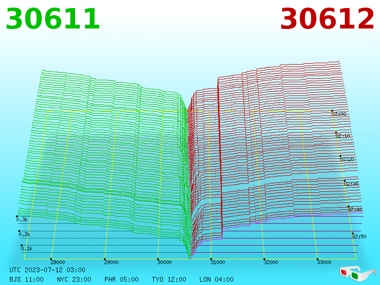Click the 02:40 time axis marker
The image size is (380, 285).
(x=355, y=209)
